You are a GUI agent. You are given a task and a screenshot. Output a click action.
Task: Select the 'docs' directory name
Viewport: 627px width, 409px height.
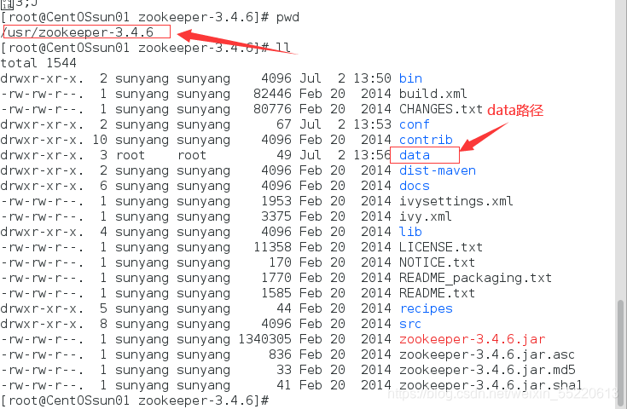click(415, 186)
